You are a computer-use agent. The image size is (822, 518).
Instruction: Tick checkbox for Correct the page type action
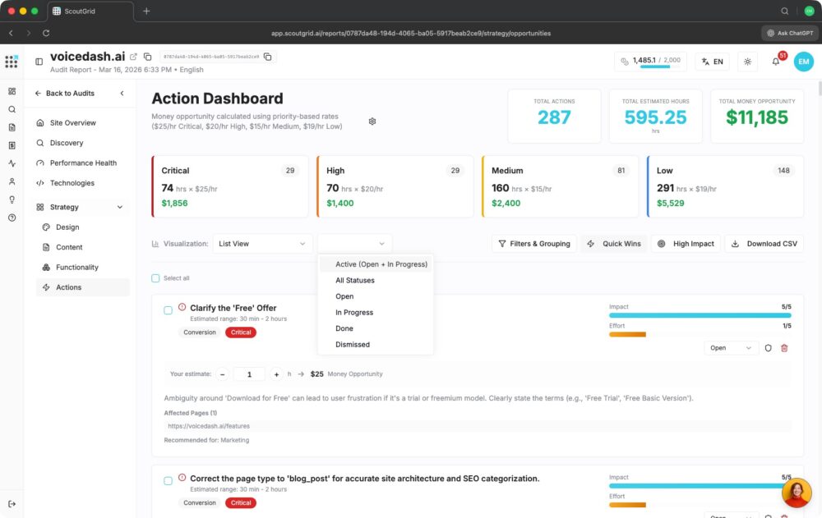[x=169, y=480]
